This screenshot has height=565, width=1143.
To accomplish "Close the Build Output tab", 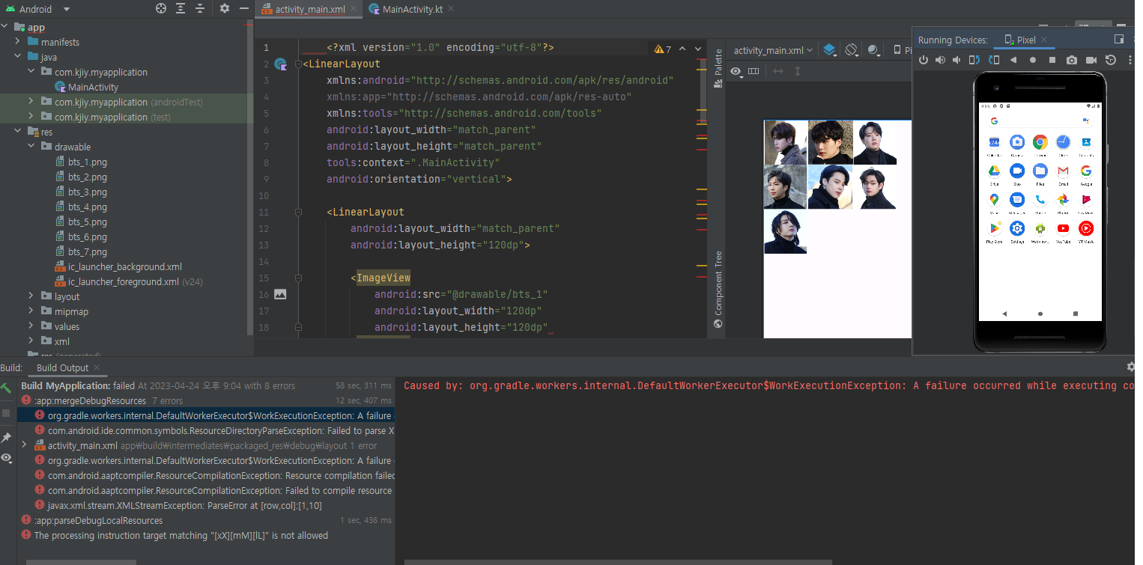I will coord(97,367).
